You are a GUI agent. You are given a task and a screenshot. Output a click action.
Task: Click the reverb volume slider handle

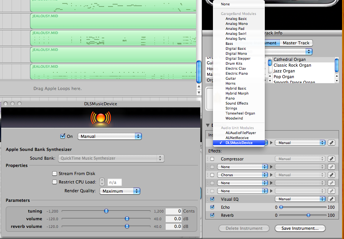[x=127, y=226]
